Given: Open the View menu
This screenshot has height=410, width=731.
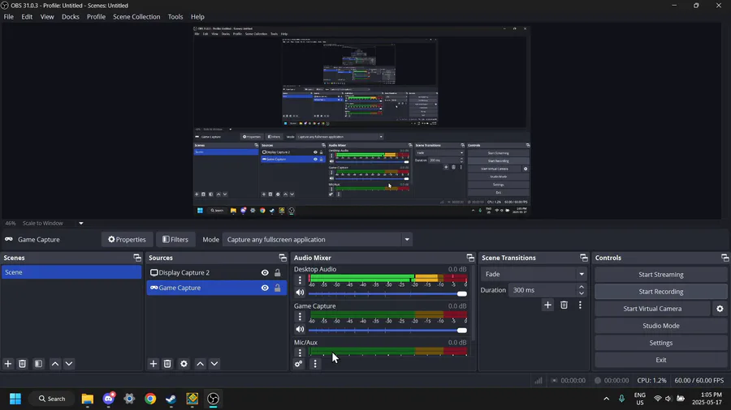Looking at the screenshot, I should point(47,17).
